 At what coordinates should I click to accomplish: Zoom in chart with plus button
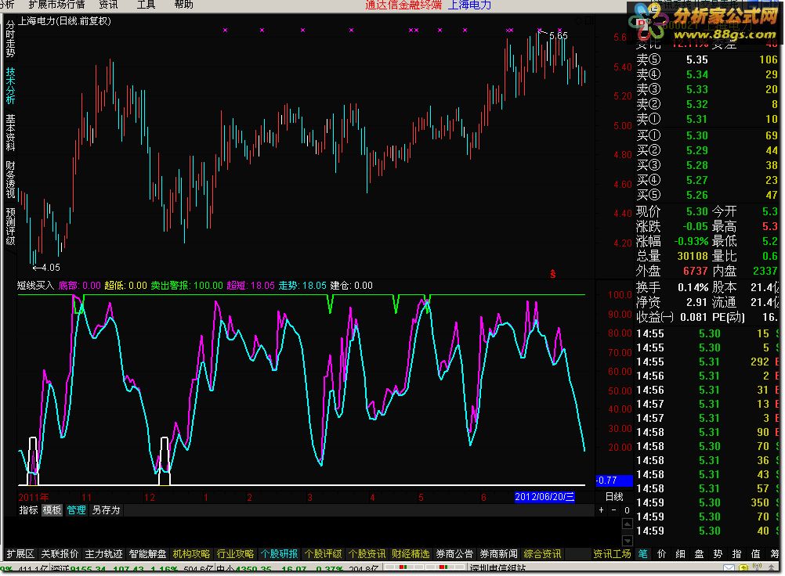tap(601, 510)
